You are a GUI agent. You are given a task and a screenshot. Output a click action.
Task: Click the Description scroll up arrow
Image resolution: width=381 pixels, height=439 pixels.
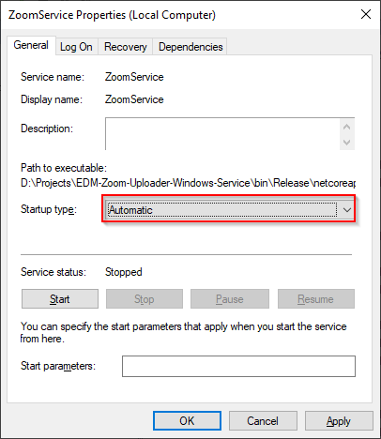[x=346, y=127]
